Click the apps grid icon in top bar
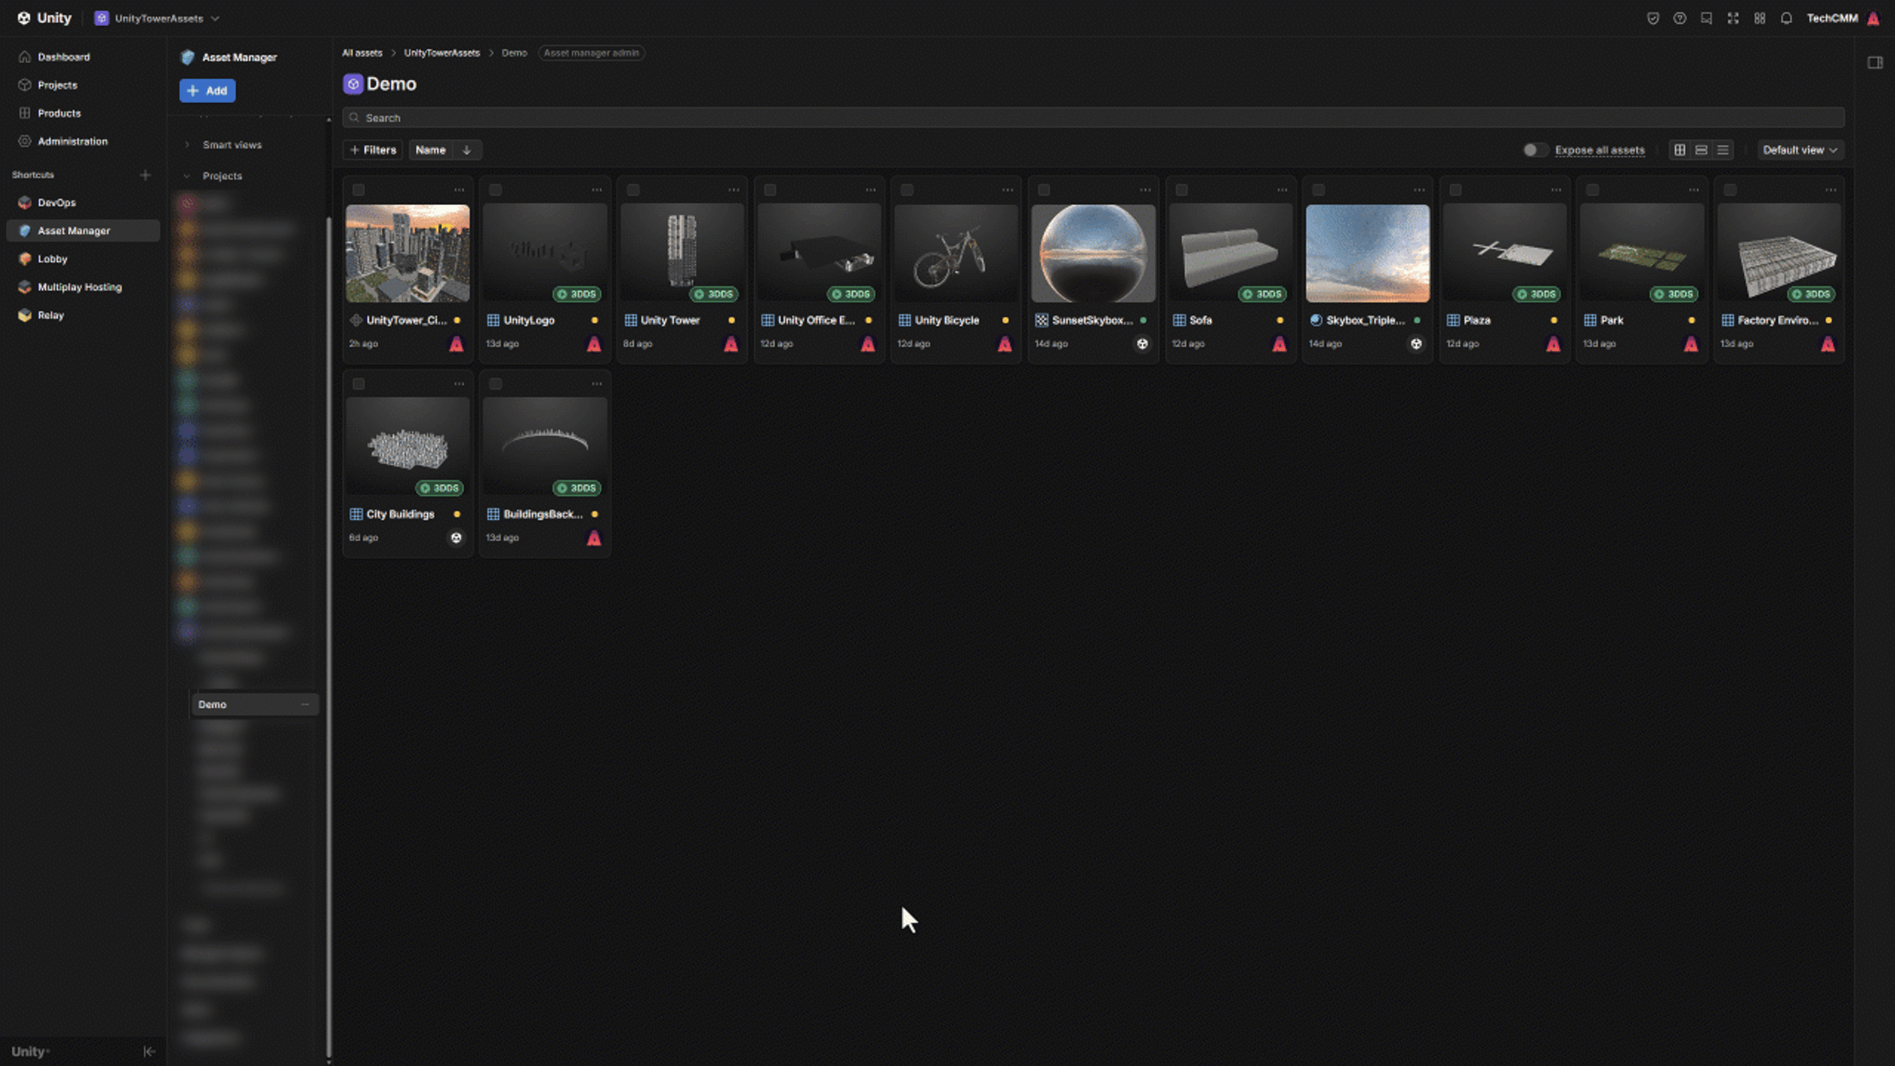This screenshot has width=1895, height=1066. point(1760,19)
